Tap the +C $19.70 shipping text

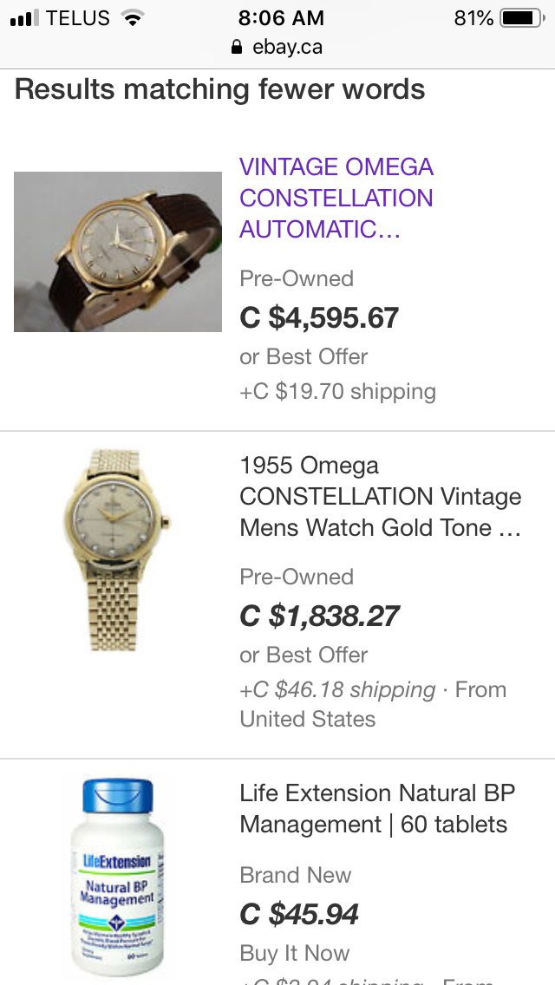click(337, 391)
